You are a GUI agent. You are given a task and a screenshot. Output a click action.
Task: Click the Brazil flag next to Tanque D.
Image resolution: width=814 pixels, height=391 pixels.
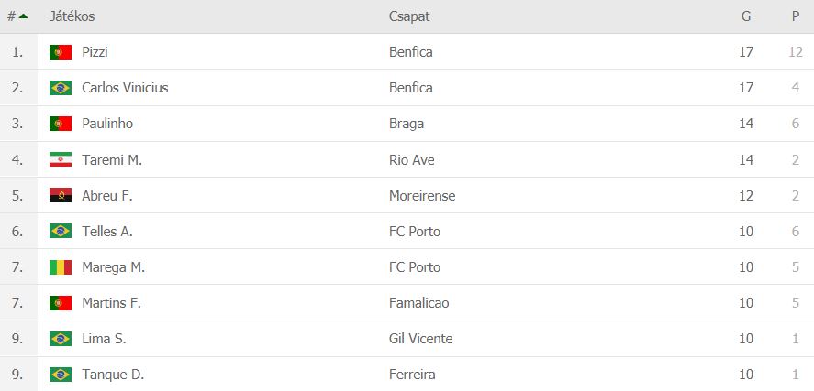pyautogui.click(x=61, y=375)
